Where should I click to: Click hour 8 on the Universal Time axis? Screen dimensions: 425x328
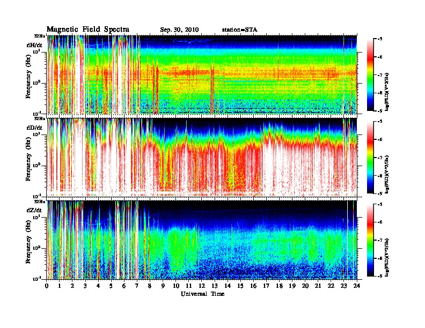150,286
